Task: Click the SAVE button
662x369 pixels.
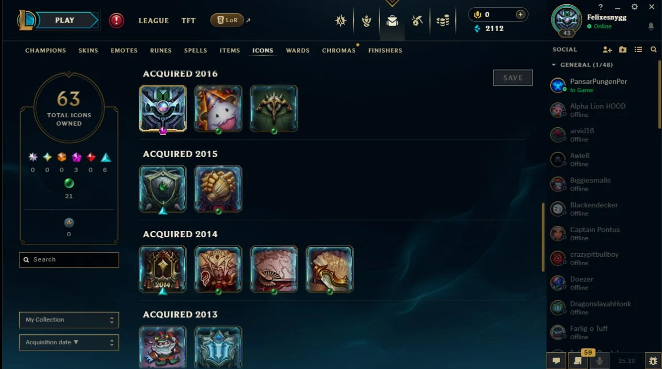Action: 513,78
